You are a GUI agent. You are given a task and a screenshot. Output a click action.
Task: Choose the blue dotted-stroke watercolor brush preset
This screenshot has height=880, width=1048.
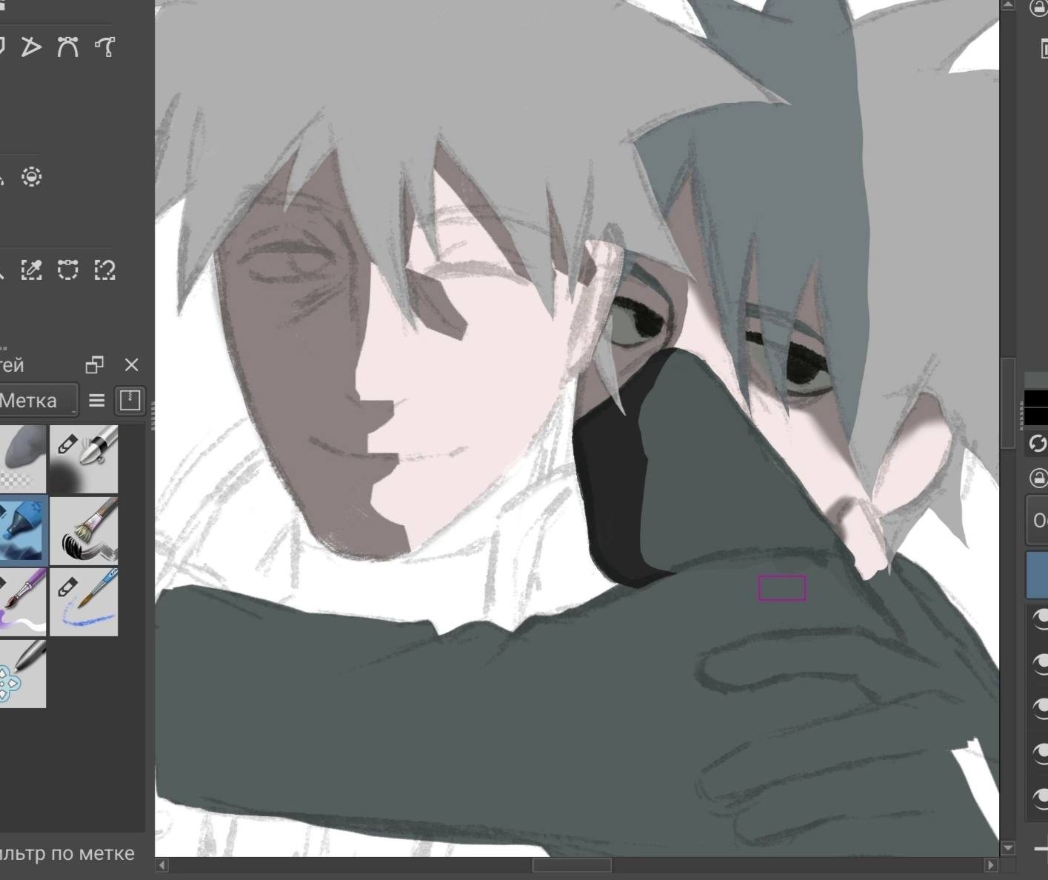84,601
